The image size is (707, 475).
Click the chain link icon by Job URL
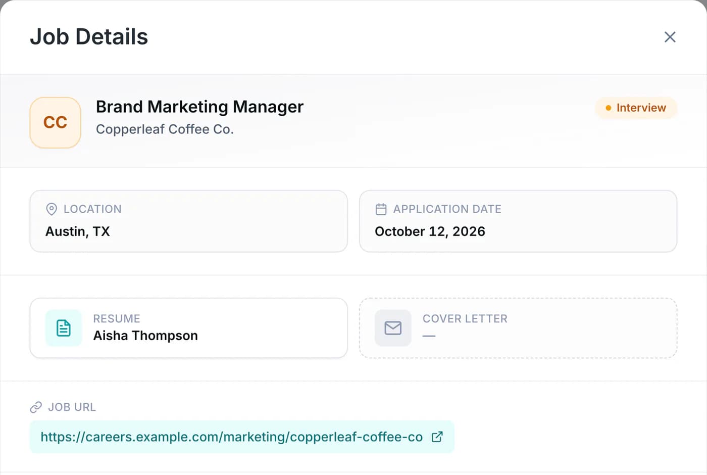[x=36, y=407]
